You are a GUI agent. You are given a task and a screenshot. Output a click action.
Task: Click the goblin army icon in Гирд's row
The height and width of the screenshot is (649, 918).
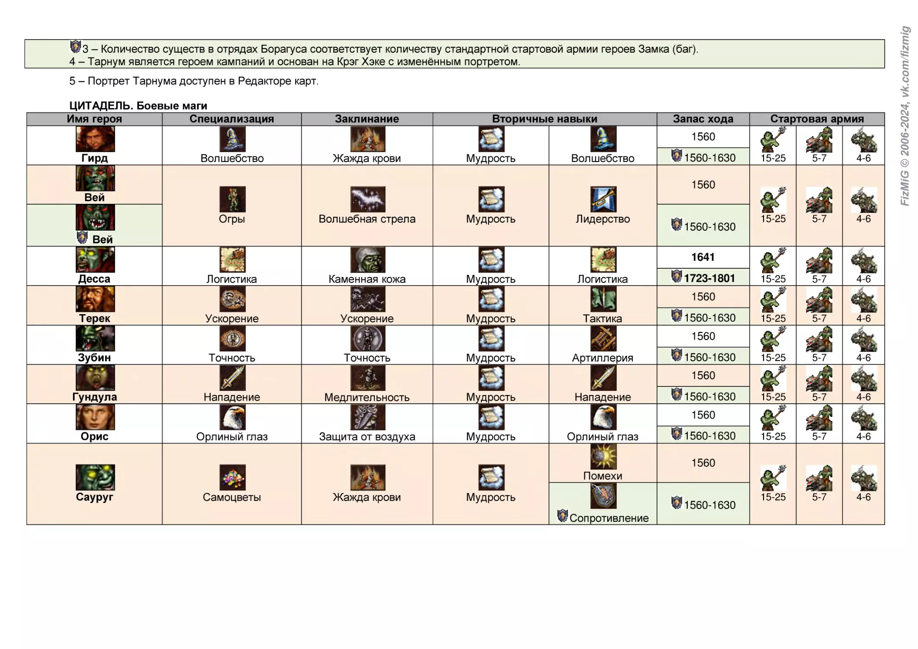(773, 139)
